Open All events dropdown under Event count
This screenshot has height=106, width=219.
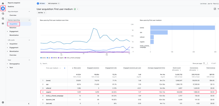[x=177, y=70]
